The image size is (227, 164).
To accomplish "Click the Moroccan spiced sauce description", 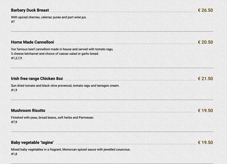I will click(71, 150).
